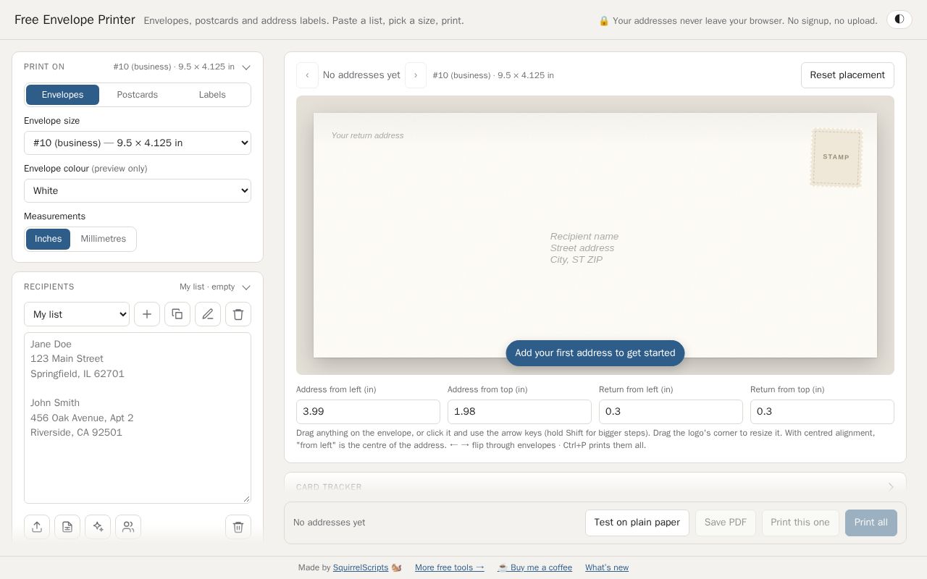Image resolution: width=927 pixels, height=579 pixels.
Task: Open the My list selector dropdown
Action: coord(77,314)
